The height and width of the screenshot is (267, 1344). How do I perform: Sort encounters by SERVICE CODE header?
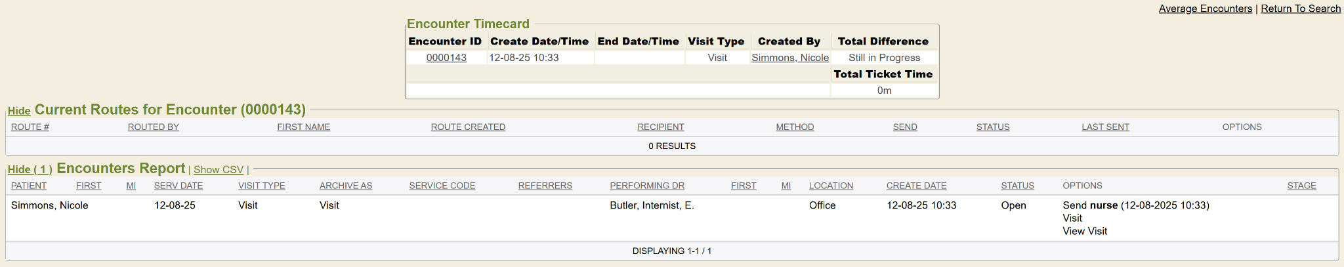pyautogui.click(x=442, y=186)
